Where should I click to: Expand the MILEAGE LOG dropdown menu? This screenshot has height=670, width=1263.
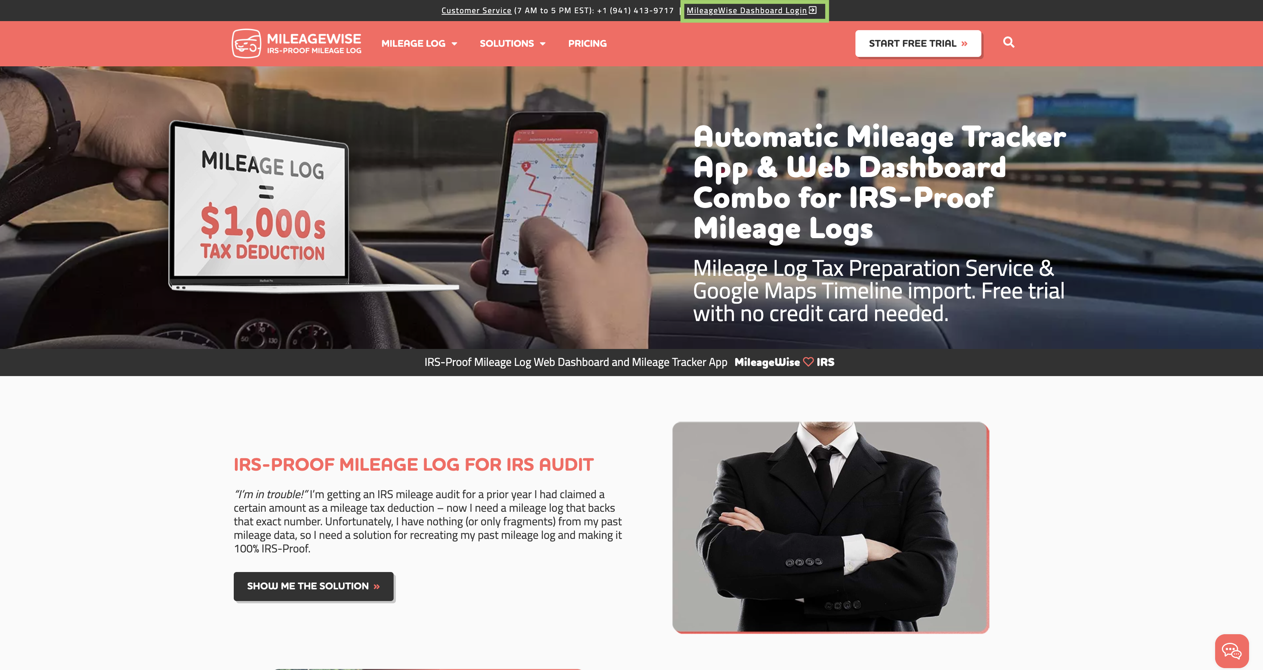click(x=419, y=43)
